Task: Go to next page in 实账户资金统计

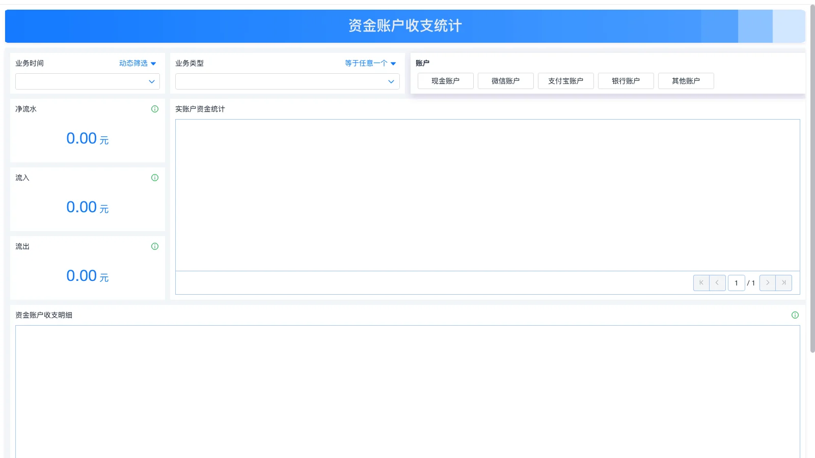Action: pyautogui.click(x=768, y=282)
